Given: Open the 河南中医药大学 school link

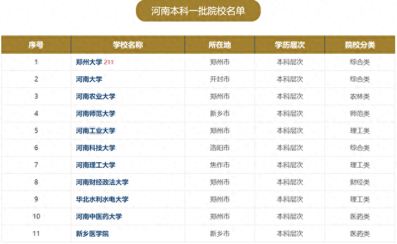Looking at the screenshot, I should coord(99,216).
